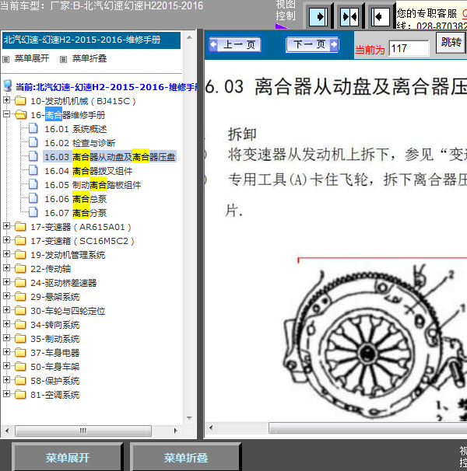Open 16.07 离合分泵 page

pos(75,213)
